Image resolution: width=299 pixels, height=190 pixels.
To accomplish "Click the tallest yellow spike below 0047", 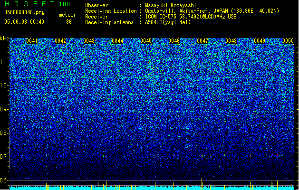I will pyautogui.click(x=202, y=184).
